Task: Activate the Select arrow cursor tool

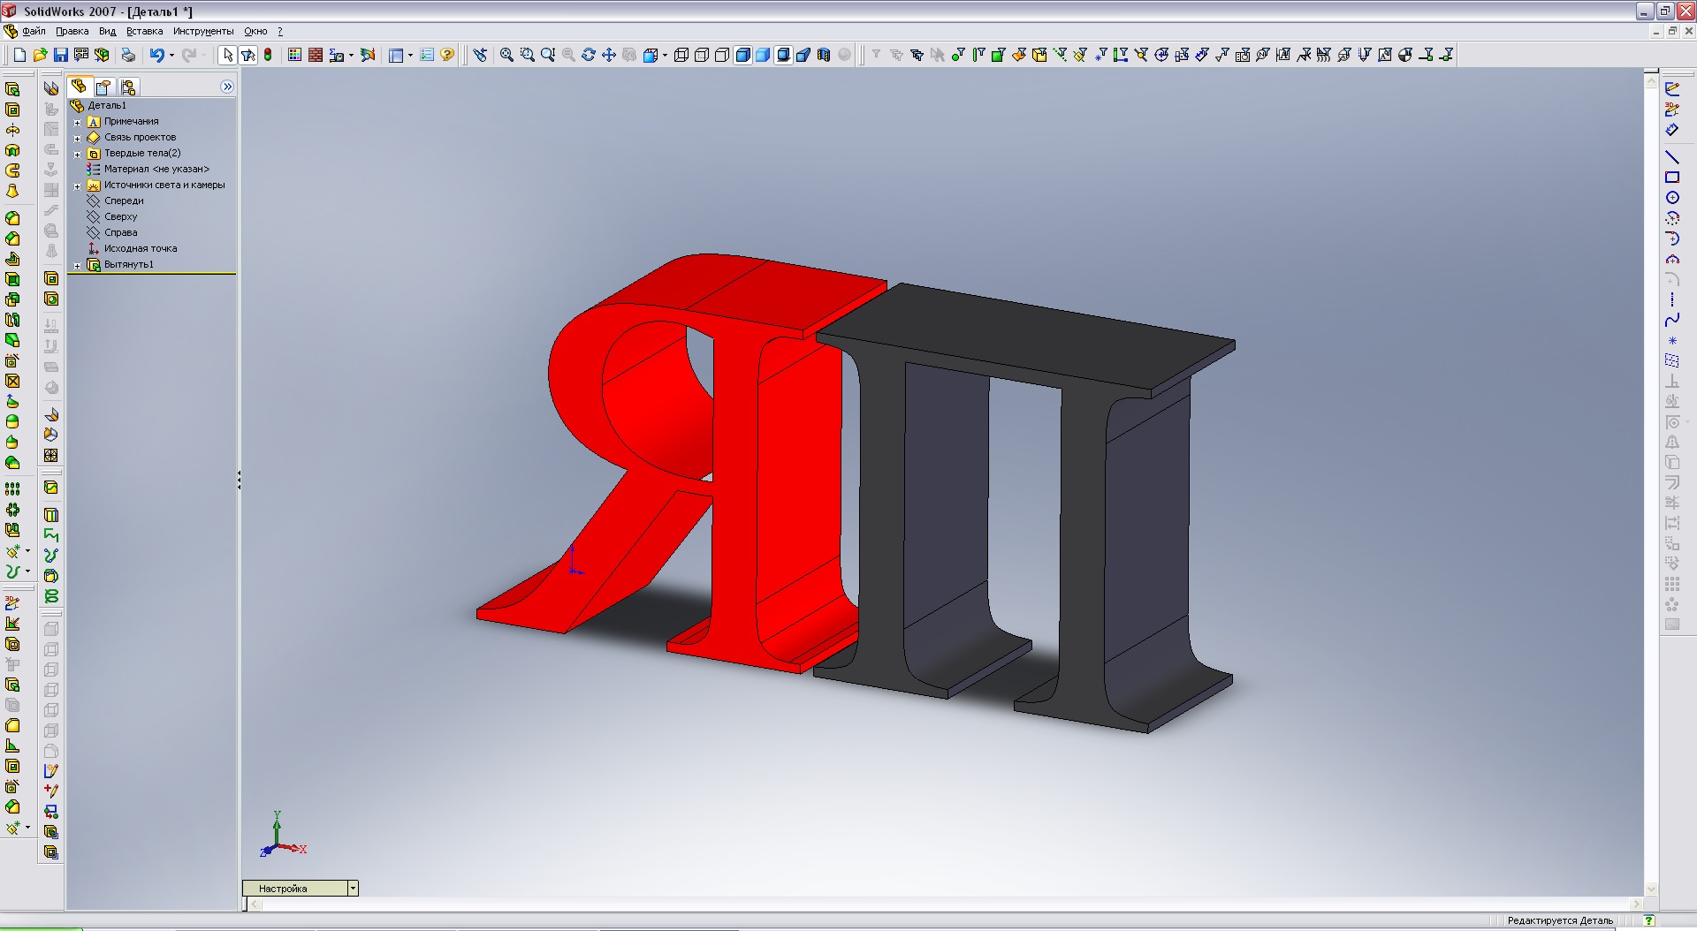Action: 227,55
